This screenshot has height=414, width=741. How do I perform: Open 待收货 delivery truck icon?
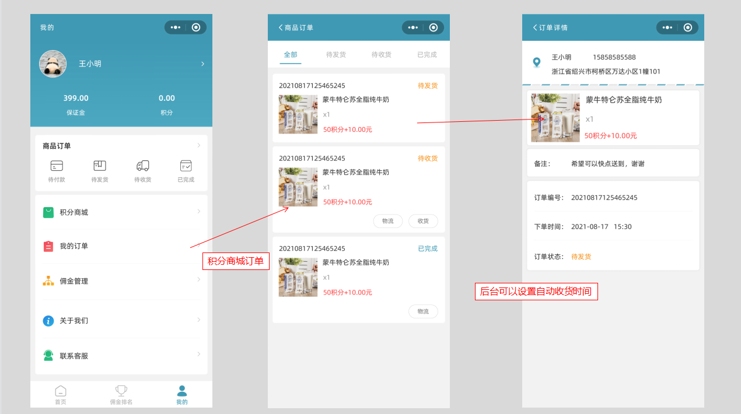pyautogui.click(x=142, y=166)
